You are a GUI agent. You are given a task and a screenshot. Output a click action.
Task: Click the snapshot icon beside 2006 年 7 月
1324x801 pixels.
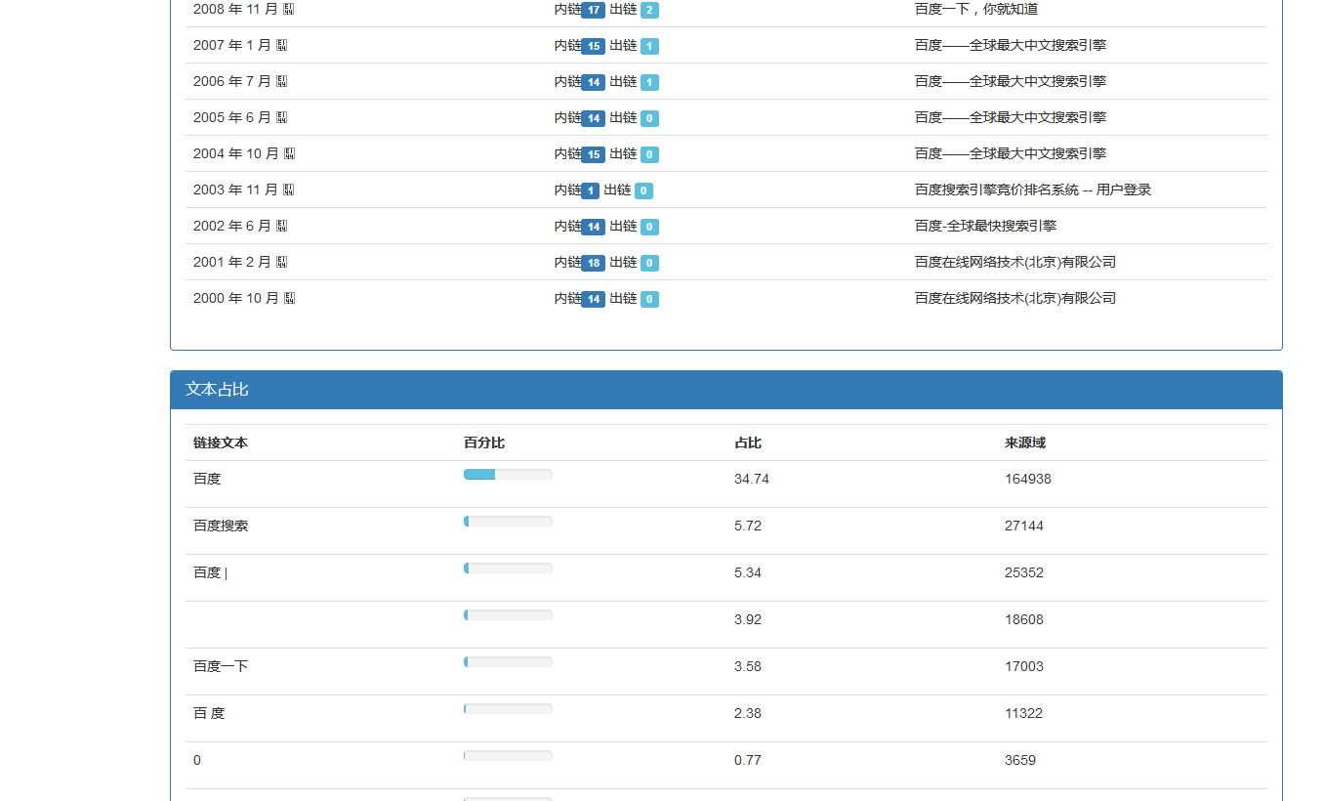coord(282,81)
